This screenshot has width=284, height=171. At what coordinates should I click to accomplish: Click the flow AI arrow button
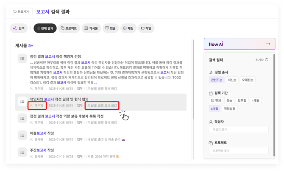267,44
